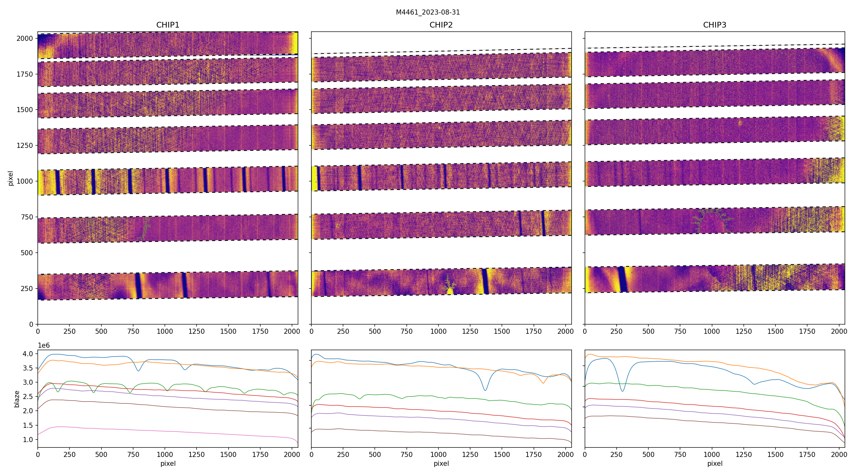Click the CHIP1 panel title
The image size is (856, 475).
coord(167,25)
